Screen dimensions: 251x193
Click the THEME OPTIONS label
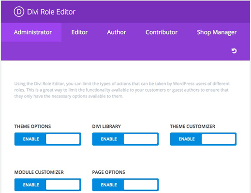click(x=32, y=126)
